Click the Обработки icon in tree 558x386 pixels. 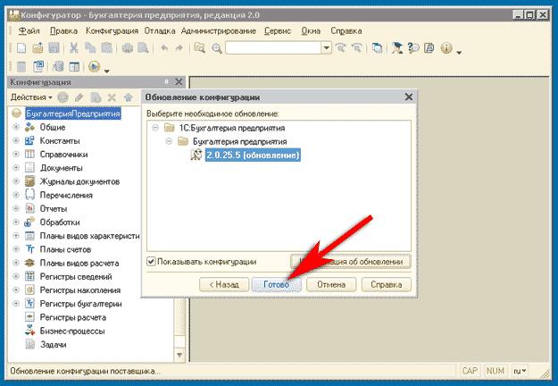[30, 222]
